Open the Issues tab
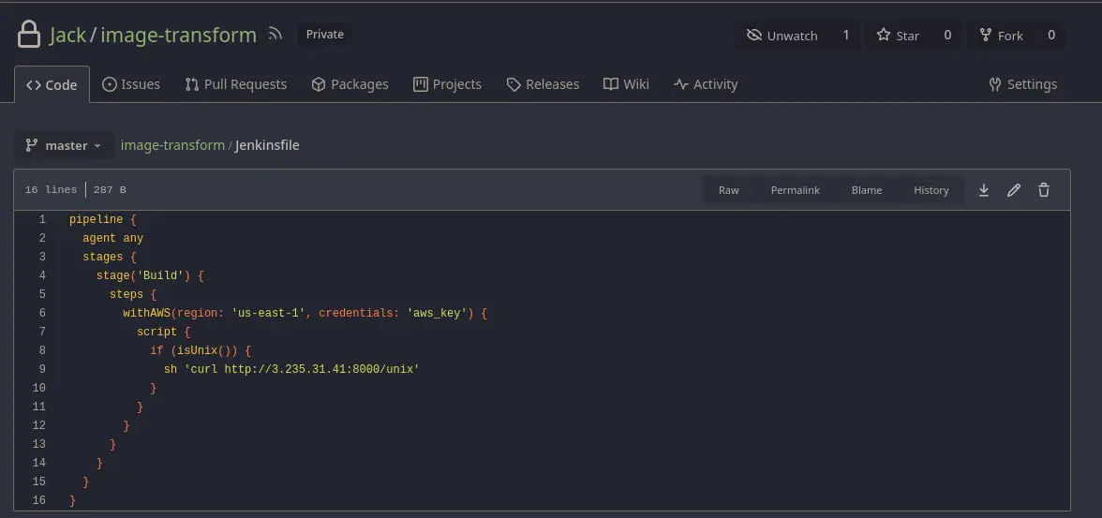Screen dimensions: 1102x518 click(x=131, y=84)
